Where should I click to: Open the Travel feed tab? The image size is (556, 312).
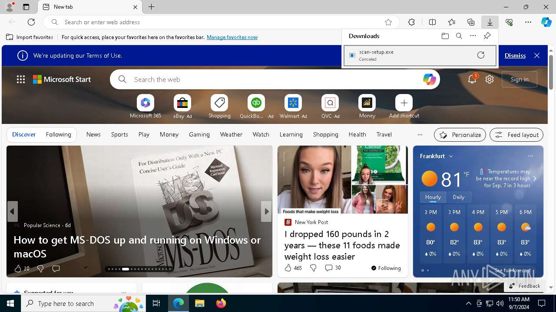coord(384,134)
